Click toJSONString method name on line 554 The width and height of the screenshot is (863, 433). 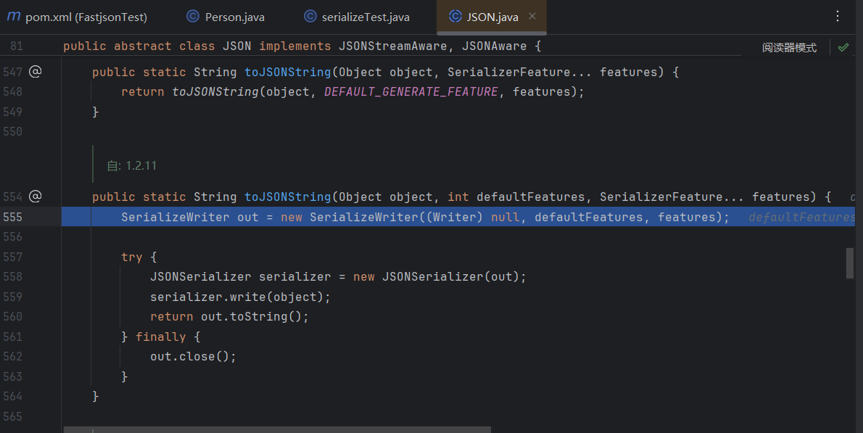coord(287,197)
